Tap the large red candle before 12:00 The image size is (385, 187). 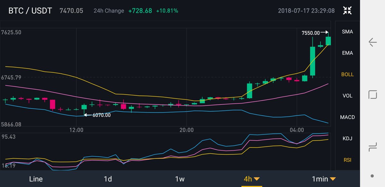pyautogui.click(x=52, y=104)
